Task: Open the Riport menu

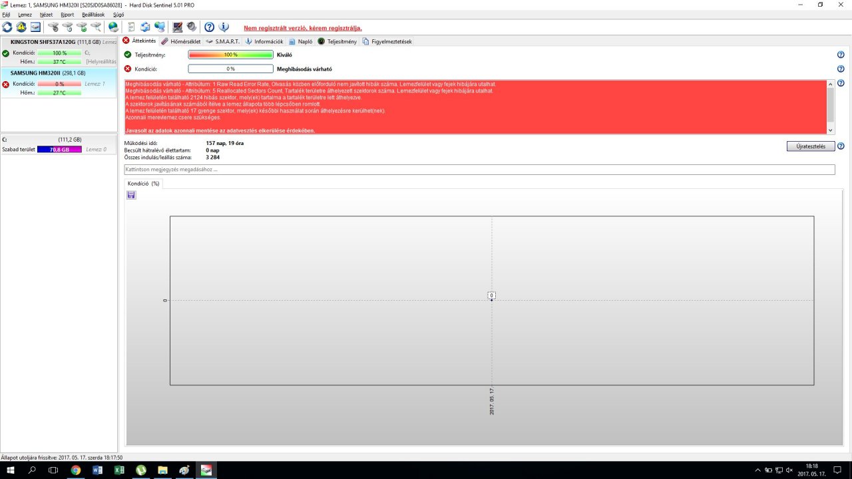Action: [x=67, y=14]
